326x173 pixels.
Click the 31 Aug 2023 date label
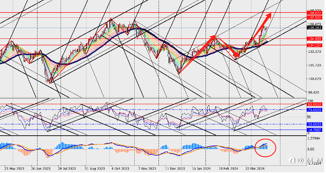(x=95, y=169)
